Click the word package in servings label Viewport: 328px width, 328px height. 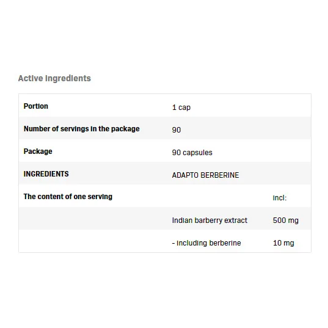[125, 129]
